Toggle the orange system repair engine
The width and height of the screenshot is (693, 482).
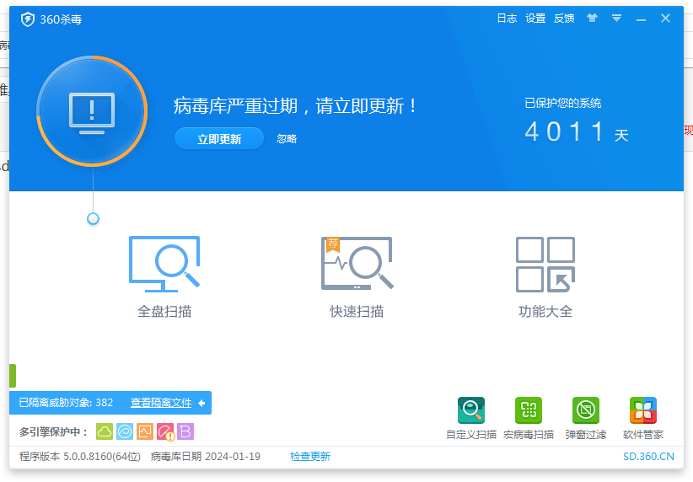point(145,431)
